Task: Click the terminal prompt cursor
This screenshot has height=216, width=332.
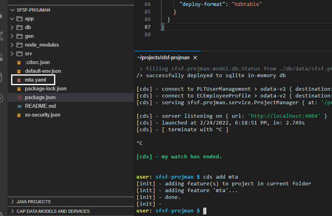Action: [x=205, y=211]
